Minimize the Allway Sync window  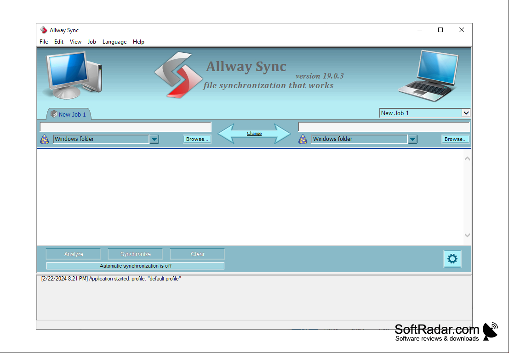coord(420,30)
